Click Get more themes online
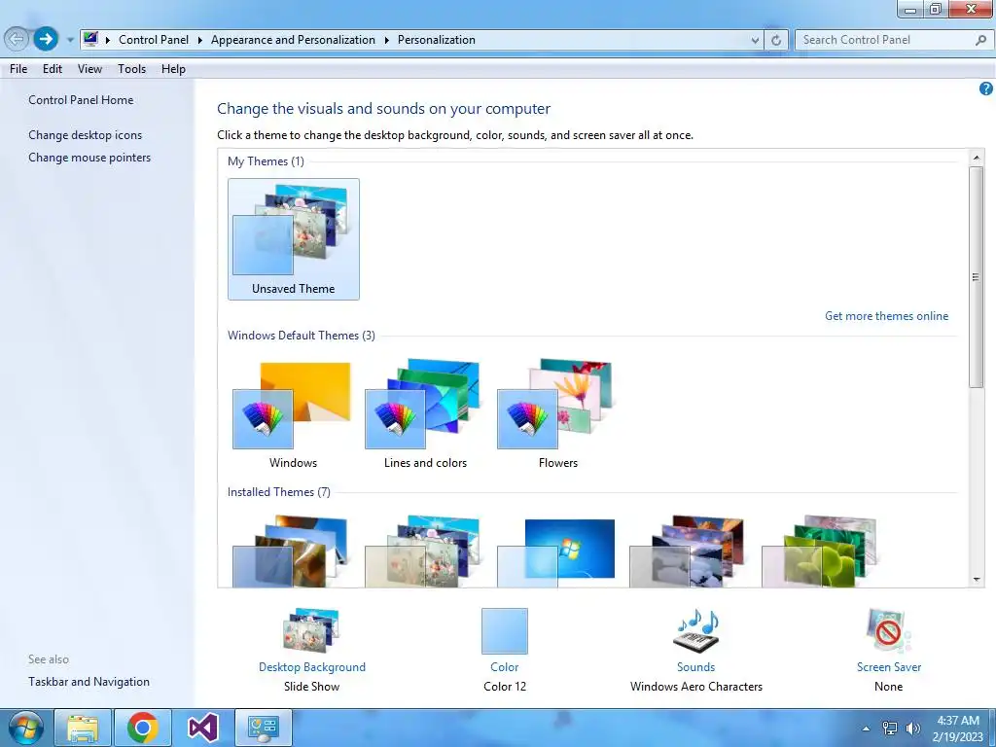This screenshot has height=747, width=996. (x=886, y=316)
